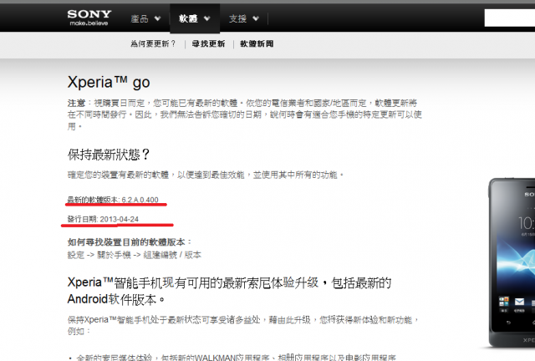Open the 軟體 menu tab

(195, 18)
